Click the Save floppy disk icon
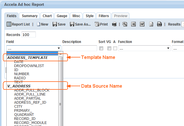 coord(55,24)
